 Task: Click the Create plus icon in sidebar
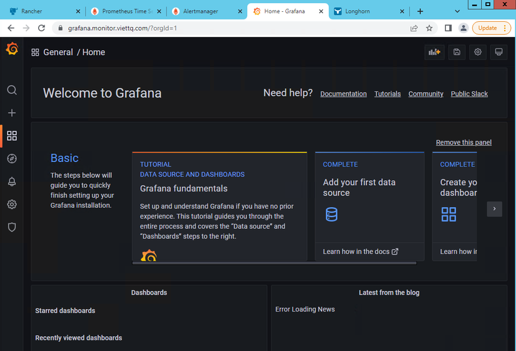point(12,113)
